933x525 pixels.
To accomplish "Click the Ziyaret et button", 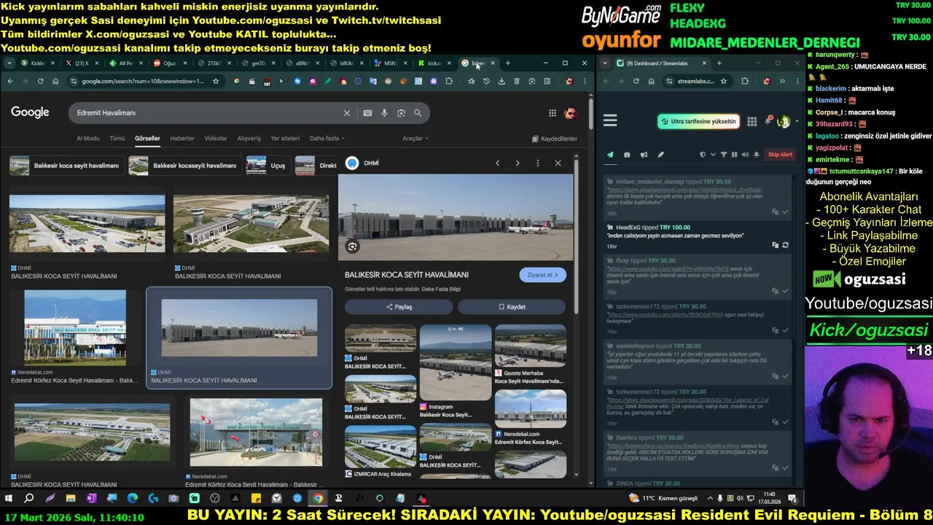I will click(542, 275).
